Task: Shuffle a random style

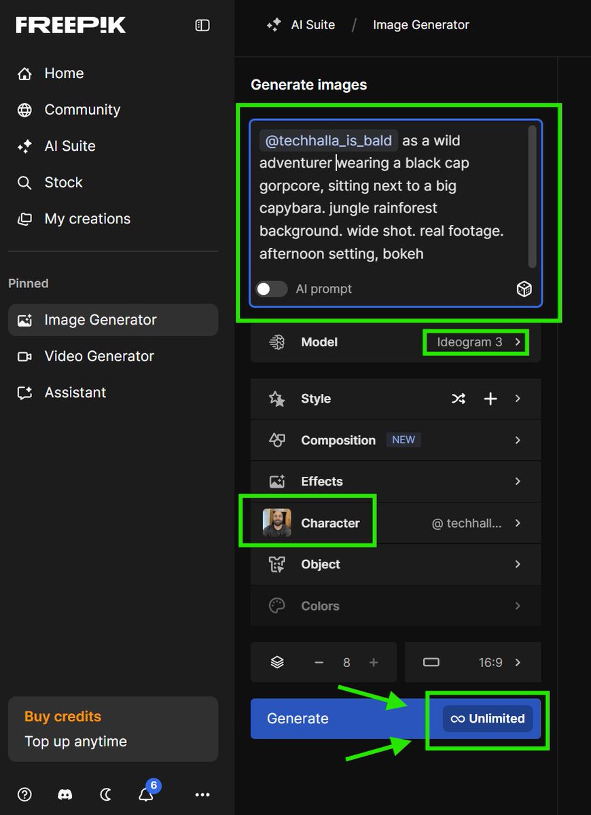Action: 459,399
